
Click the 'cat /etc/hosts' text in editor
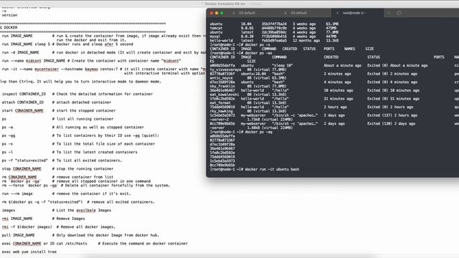72,244
